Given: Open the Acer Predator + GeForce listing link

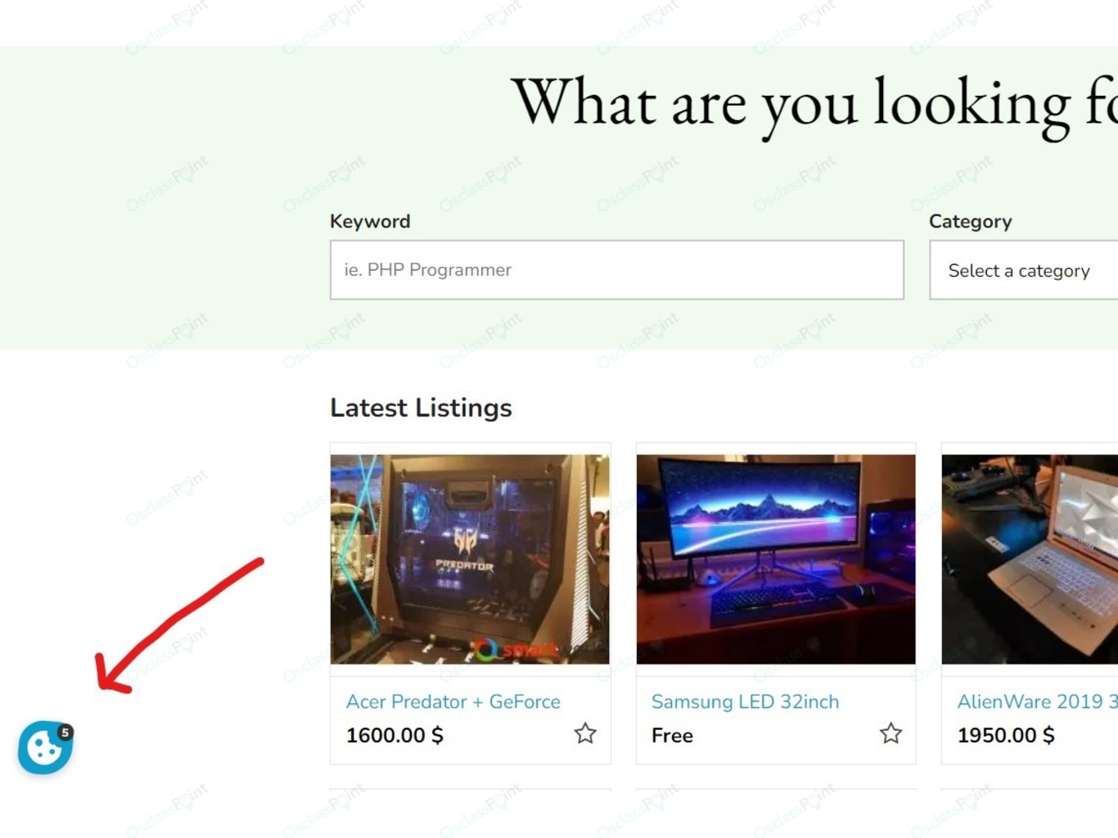Looking at the screenshot, I should 453,701.
